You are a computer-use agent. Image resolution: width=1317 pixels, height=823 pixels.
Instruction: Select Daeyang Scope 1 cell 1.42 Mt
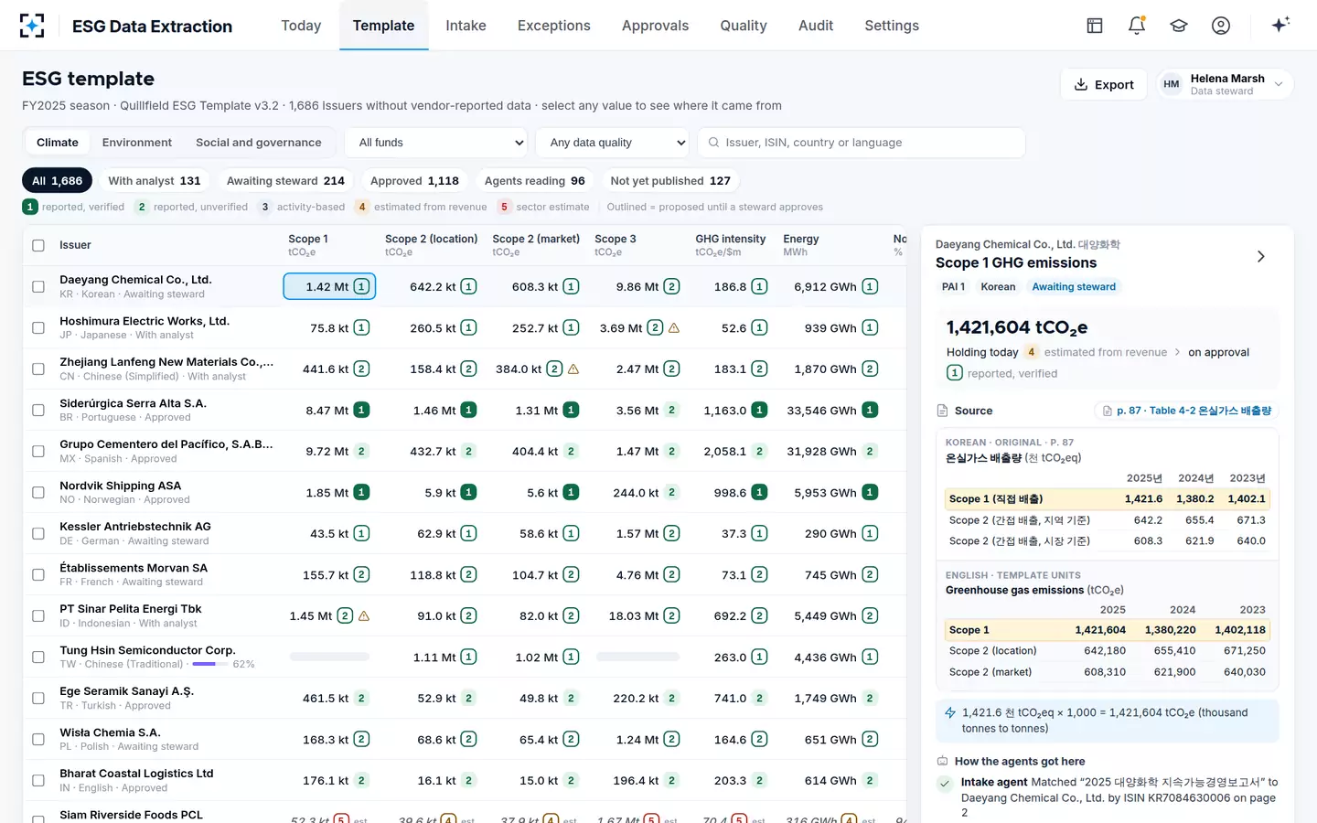(x=329, y=286)
